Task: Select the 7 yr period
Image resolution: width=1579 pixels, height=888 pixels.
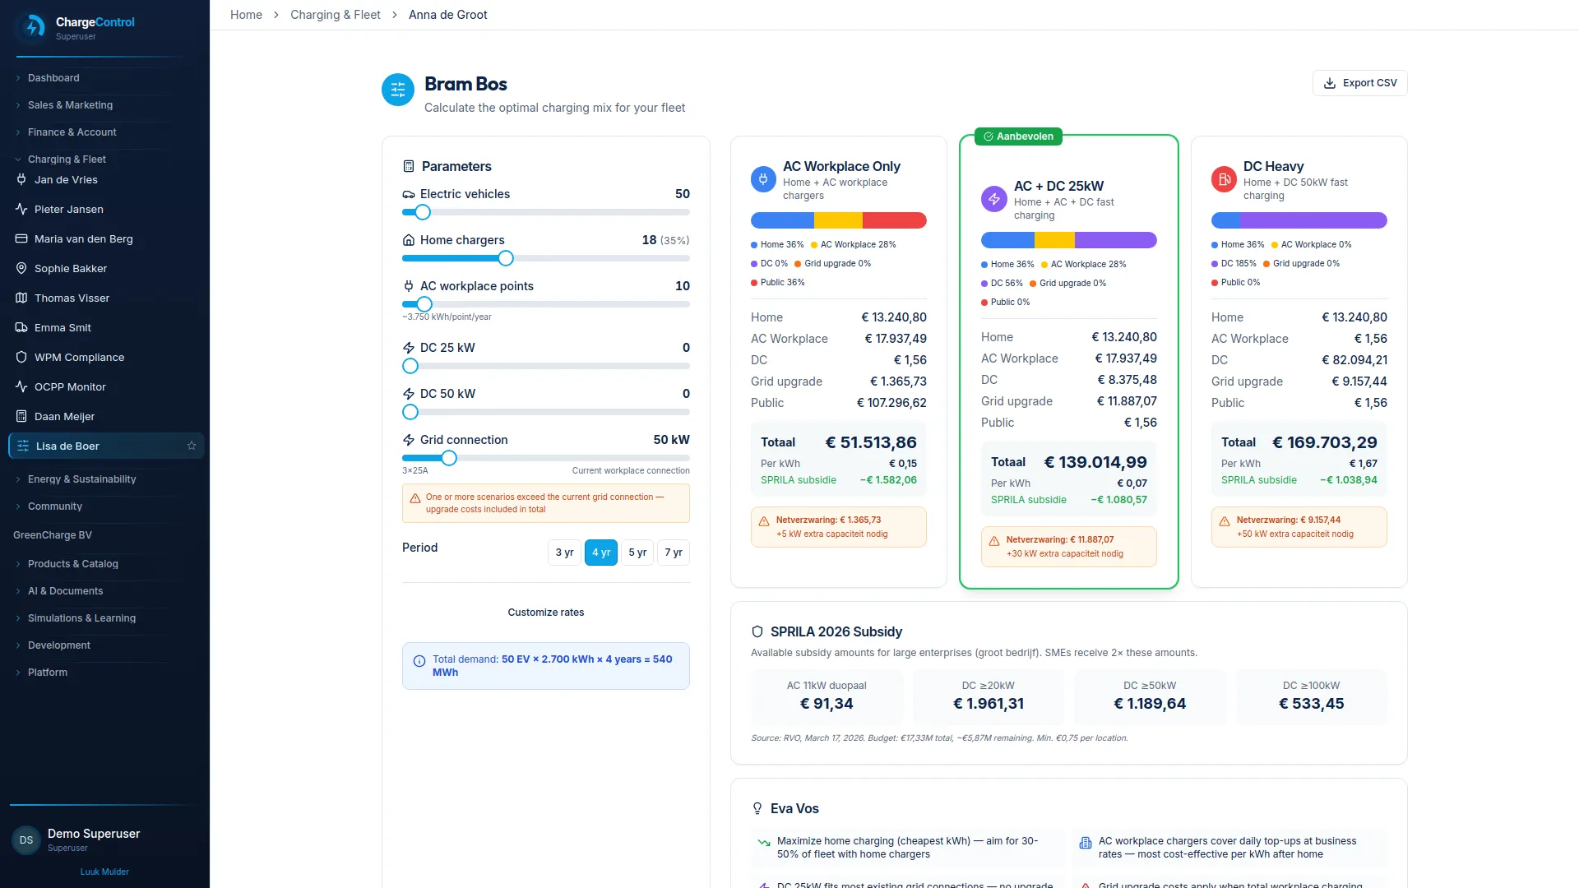Action: coord(674,553)
